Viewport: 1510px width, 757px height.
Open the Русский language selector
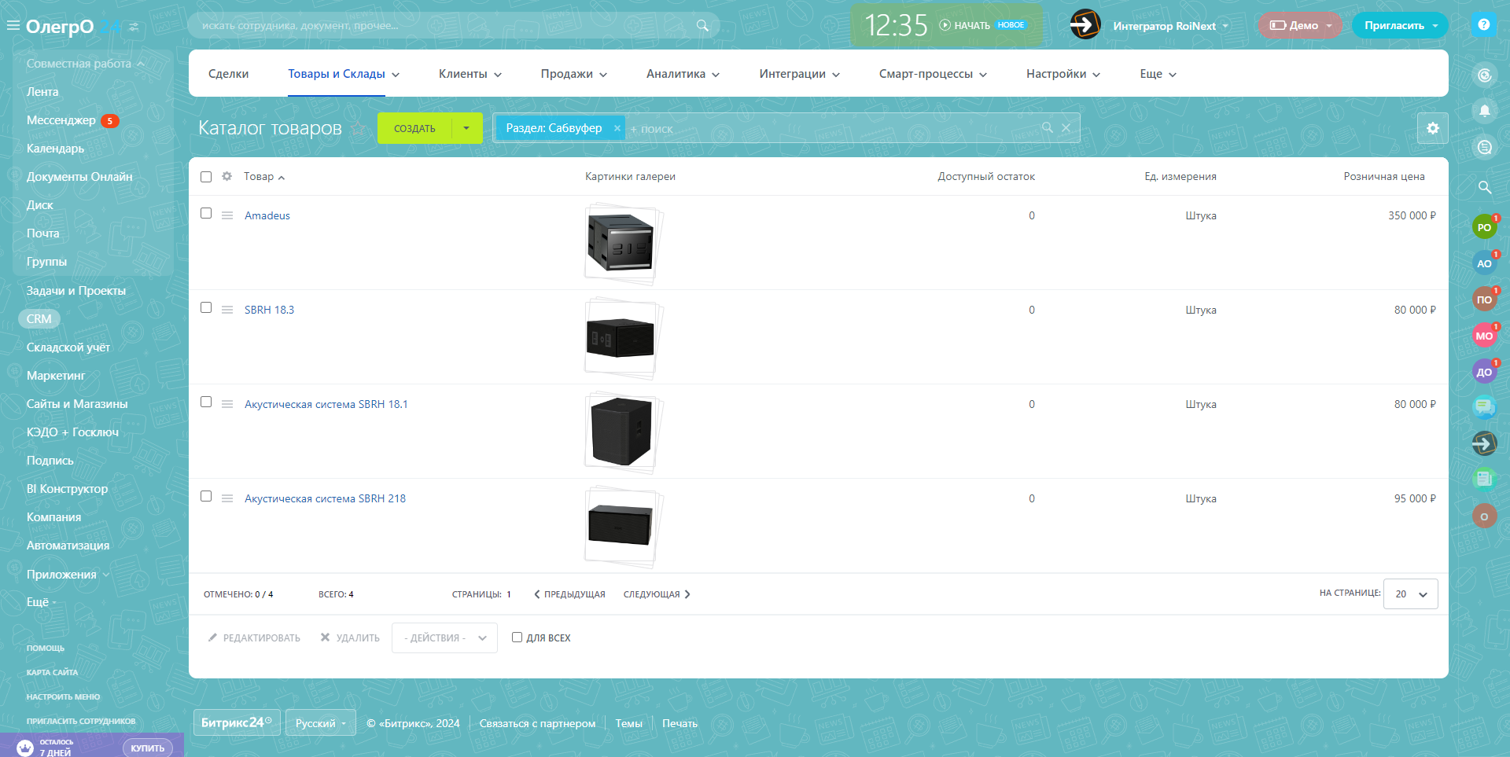tap(320, 723)
